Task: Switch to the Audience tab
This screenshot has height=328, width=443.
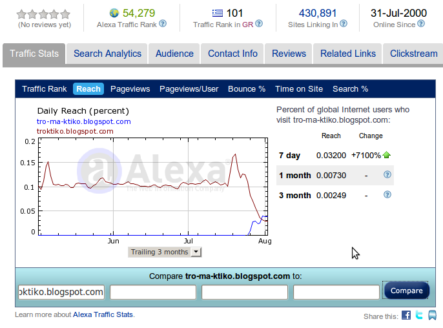Action: [x=174, y=54]
